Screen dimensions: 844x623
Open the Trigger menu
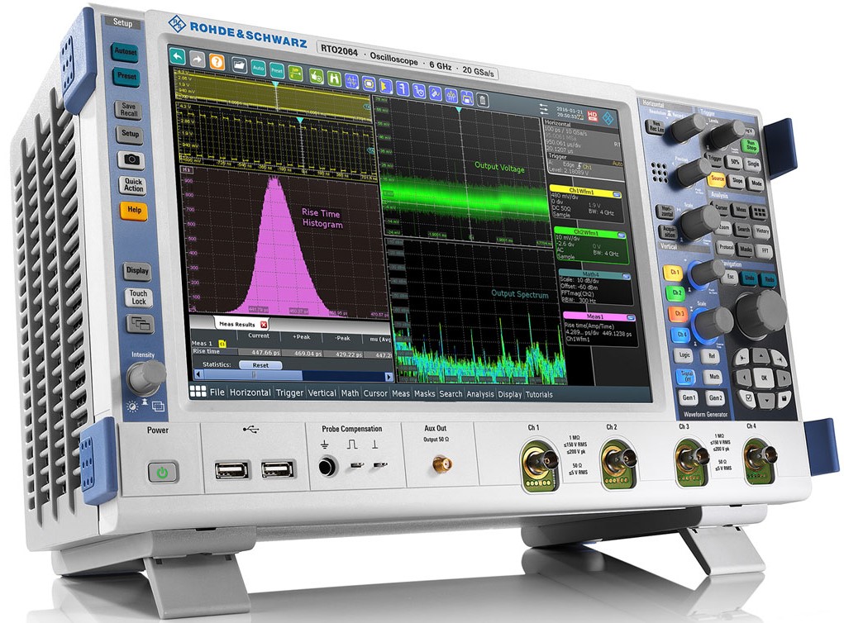tap(289, 392)
